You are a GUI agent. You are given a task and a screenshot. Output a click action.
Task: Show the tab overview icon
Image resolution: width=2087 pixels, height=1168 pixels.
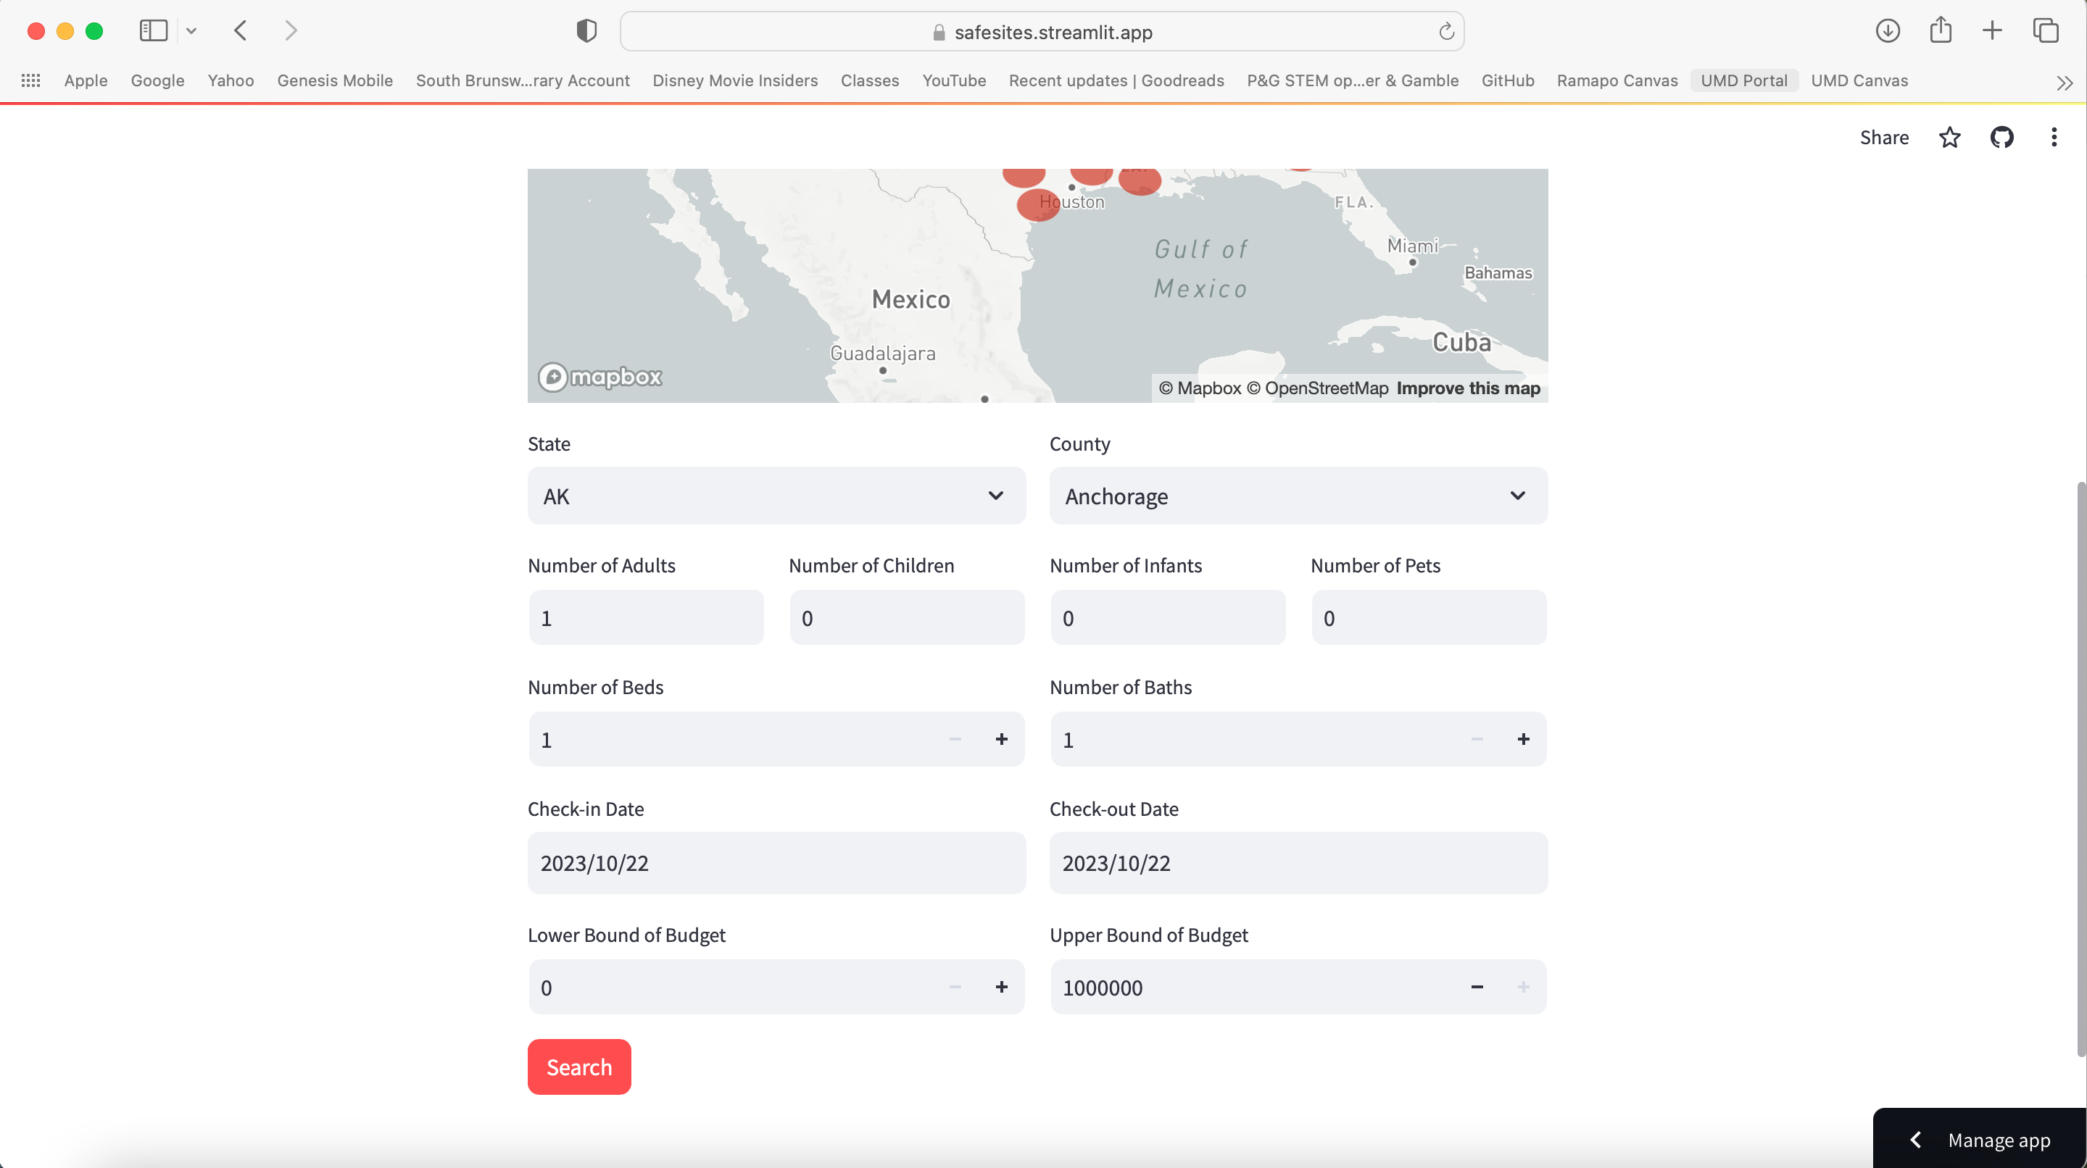coord(2045,30)
